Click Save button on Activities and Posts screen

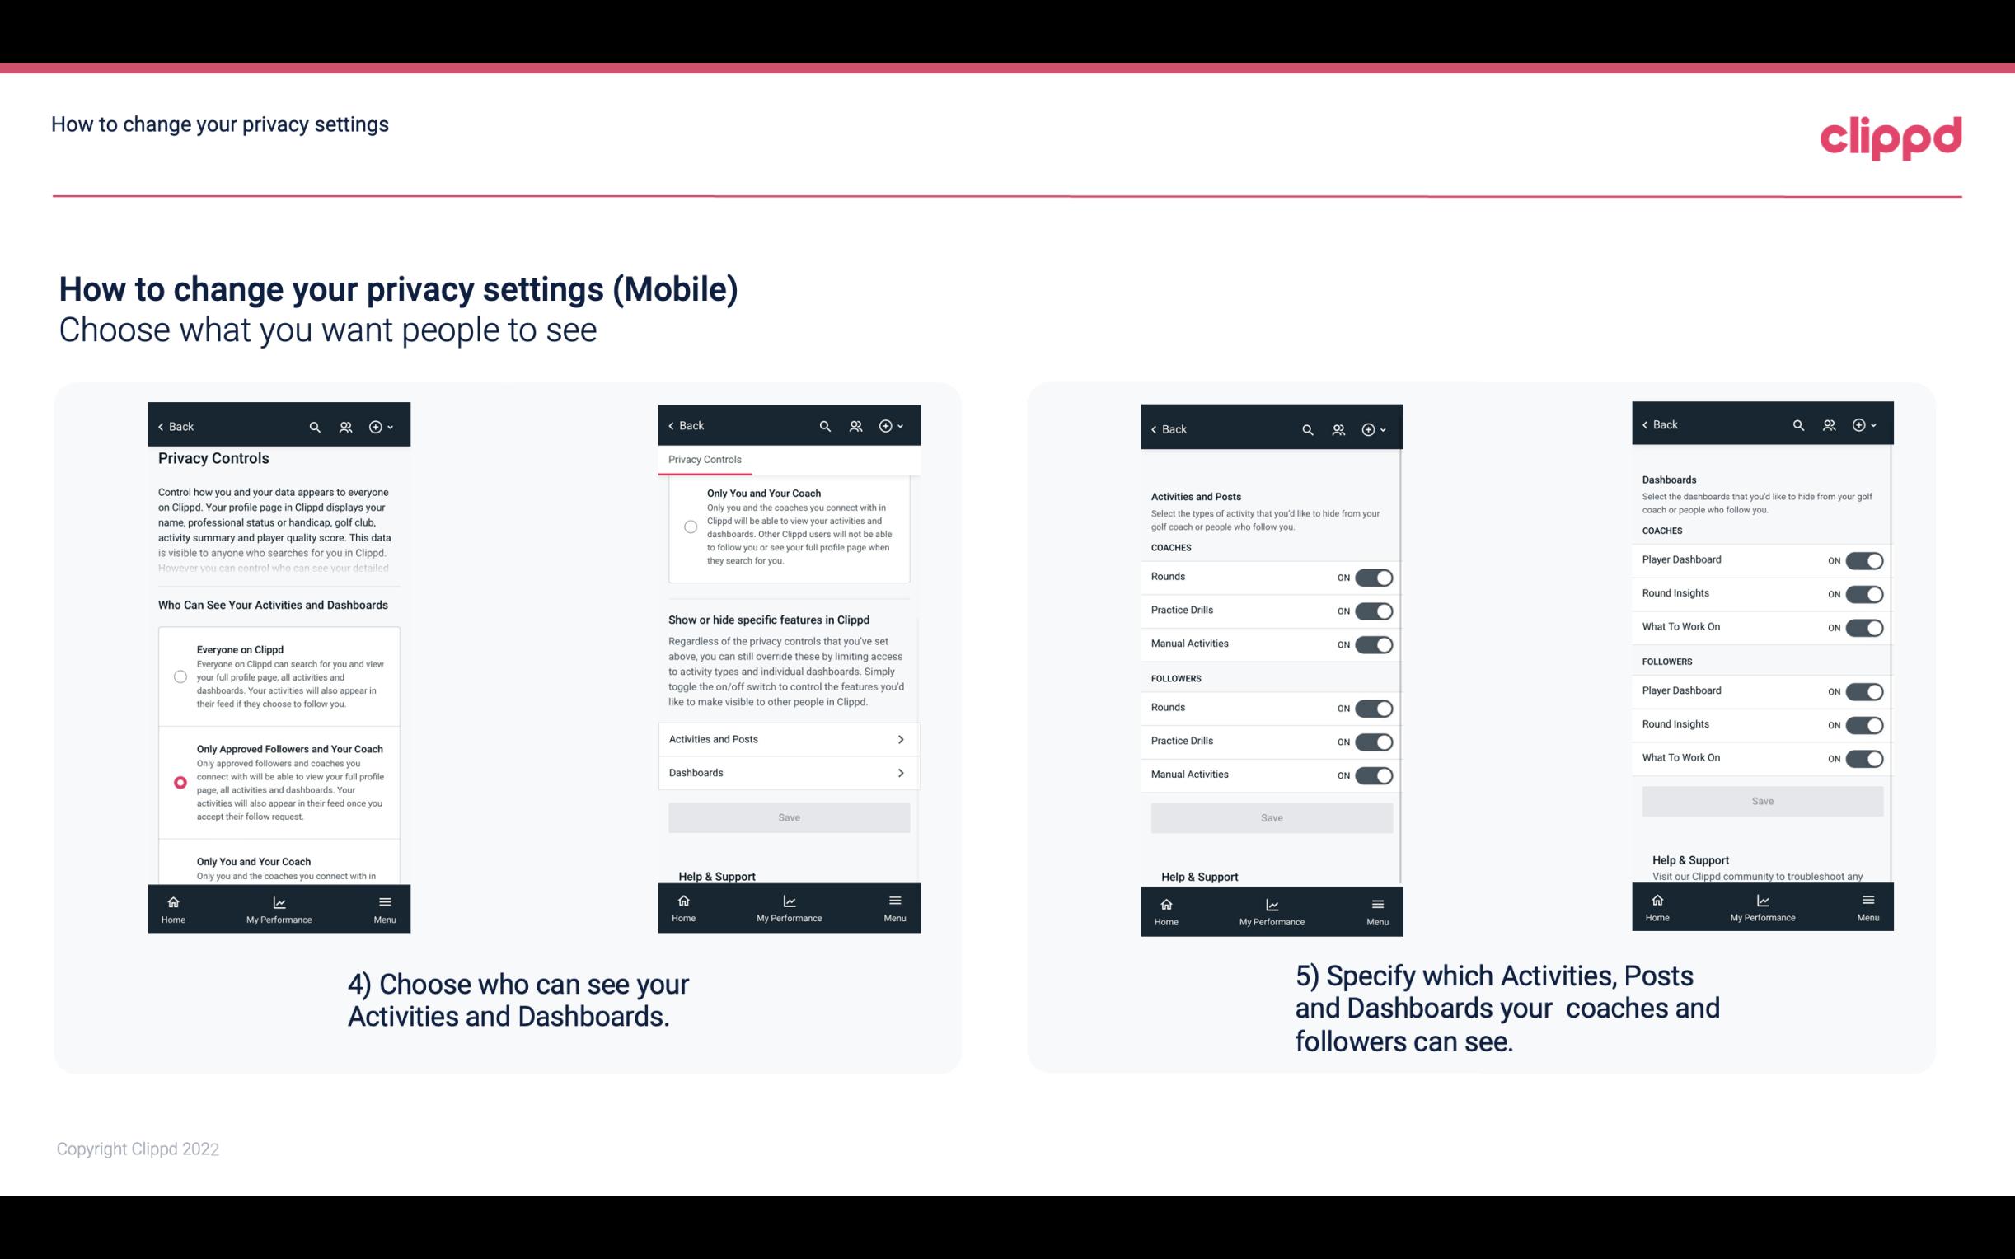click(1271, 817)
